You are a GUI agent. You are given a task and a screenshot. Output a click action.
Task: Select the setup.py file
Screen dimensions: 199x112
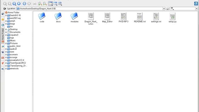(173, 18)
